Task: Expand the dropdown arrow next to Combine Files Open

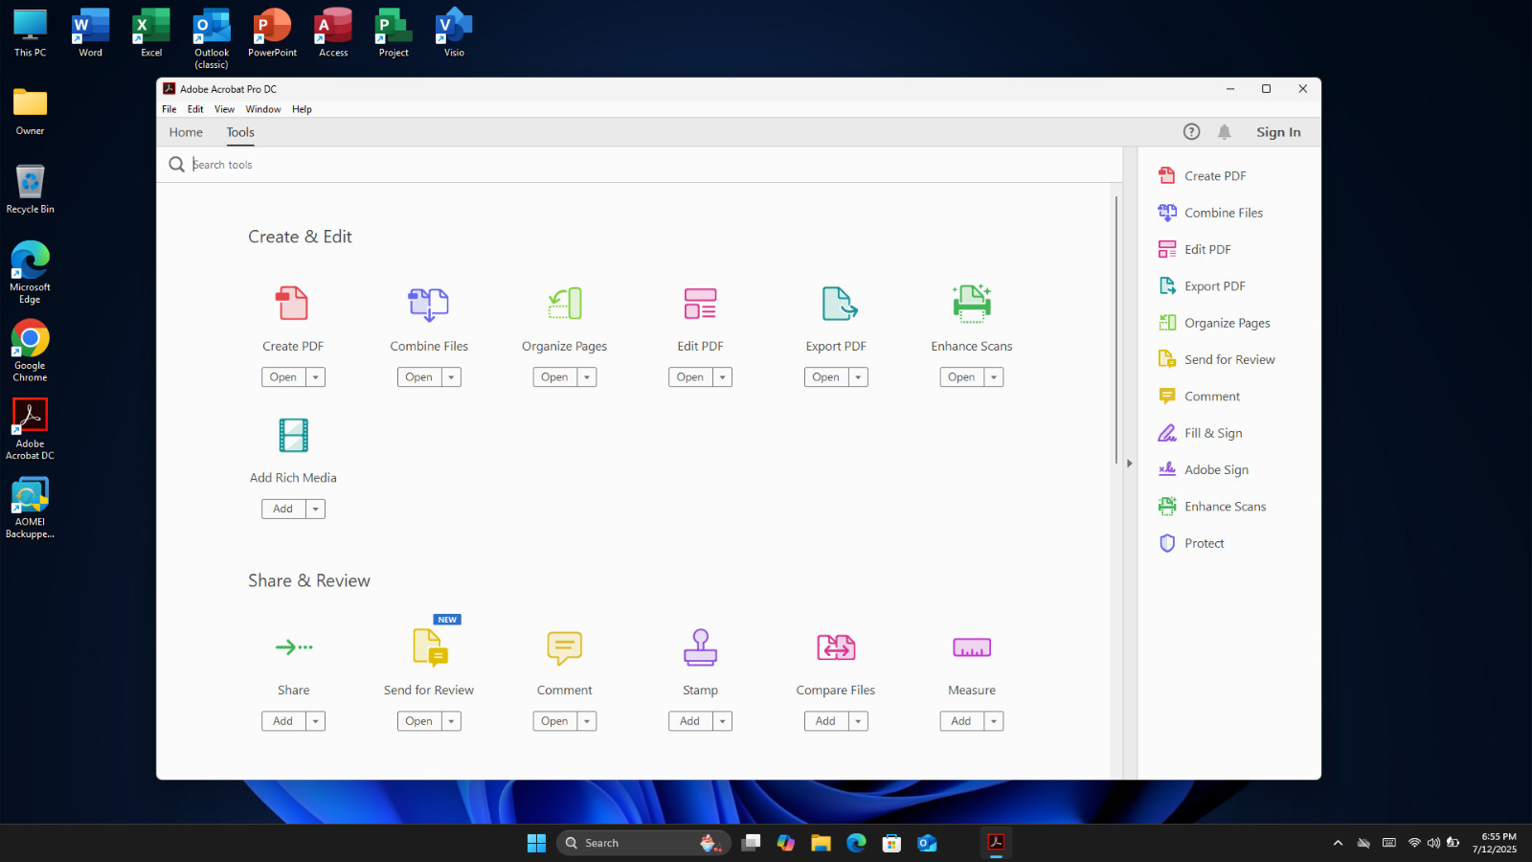Action: [451, 377]
